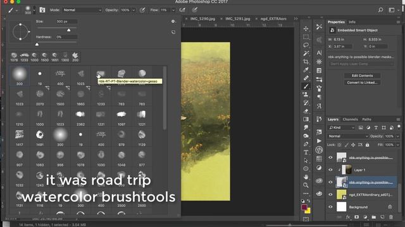Screen dimensions: 405x227
Task: Select the History Brush tool
Action: pos(306,103)
